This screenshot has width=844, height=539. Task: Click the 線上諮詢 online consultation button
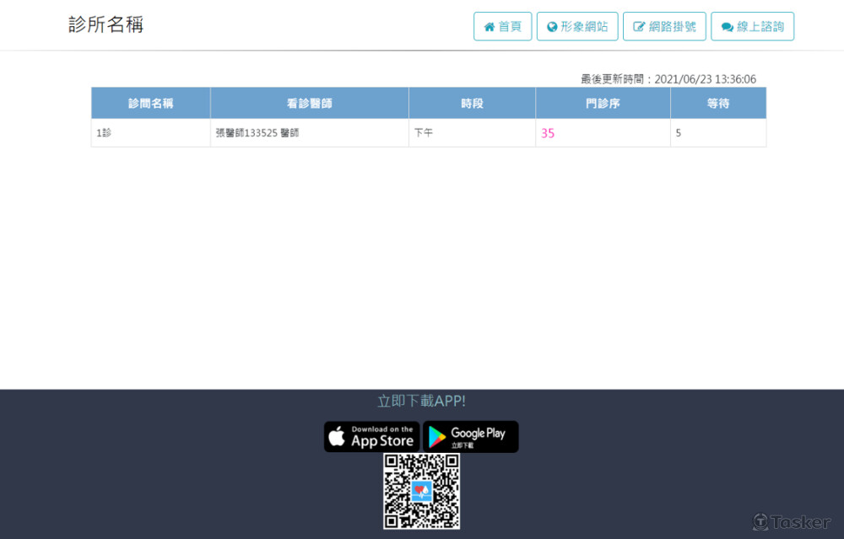pos(752,26)
